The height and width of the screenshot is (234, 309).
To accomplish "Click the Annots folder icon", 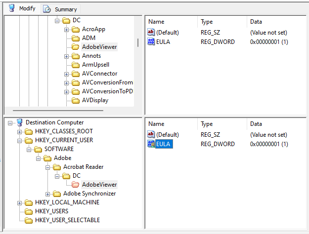I will click(76, 56).
